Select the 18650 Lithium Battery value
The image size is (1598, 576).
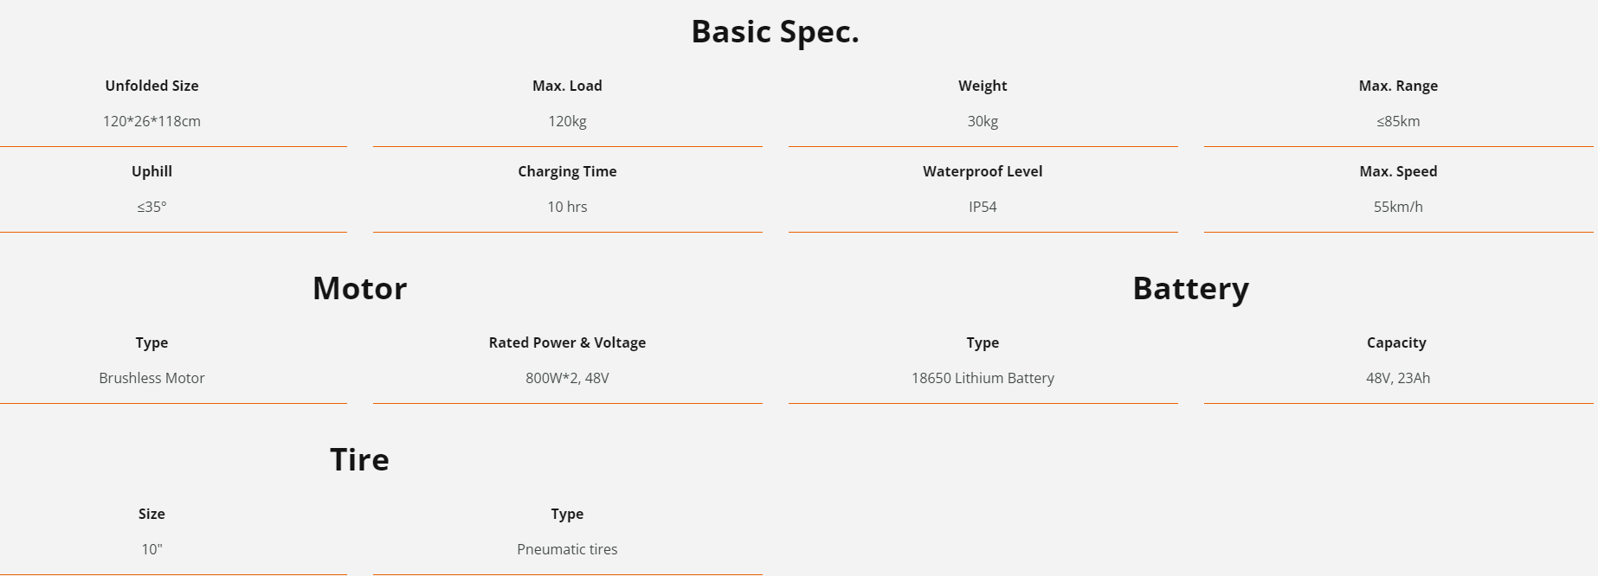click(x=983, y=378)
